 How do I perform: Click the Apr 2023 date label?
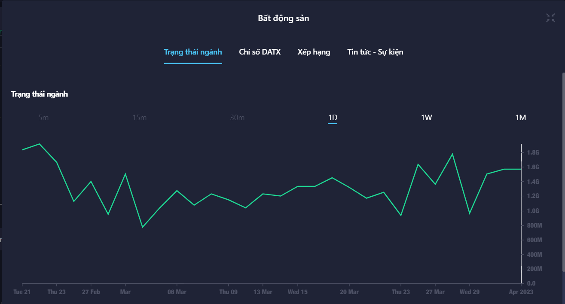coord(520,292)
